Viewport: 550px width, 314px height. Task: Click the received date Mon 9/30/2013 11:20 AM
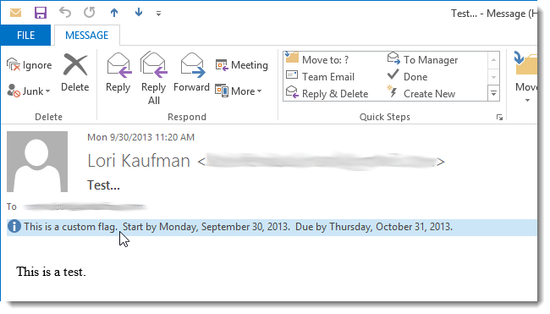(140, 137)
